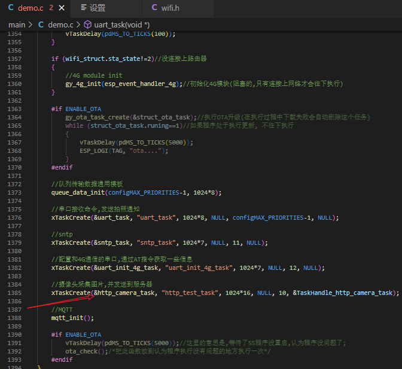Select uart_task(void *) breadcrumb symbol
The width and height of the screenshot is (402, 369).
coord(122,25)
